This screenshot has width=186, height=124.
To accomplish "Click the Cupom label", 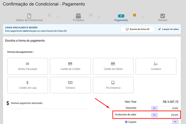I will pyautogui.click(x=132, y=122).
